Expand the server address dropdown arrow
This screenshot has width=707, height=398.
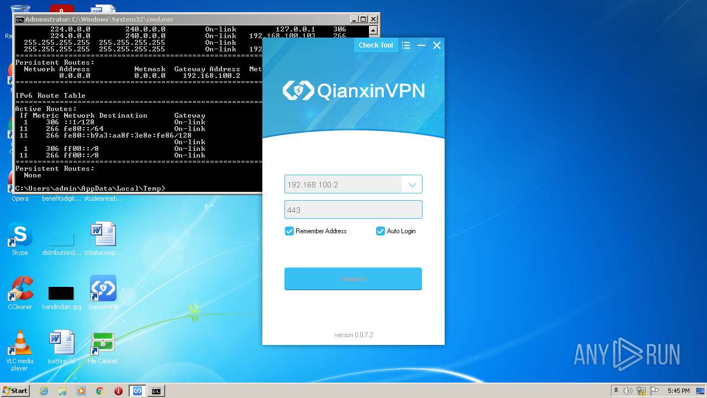[412, 185]
